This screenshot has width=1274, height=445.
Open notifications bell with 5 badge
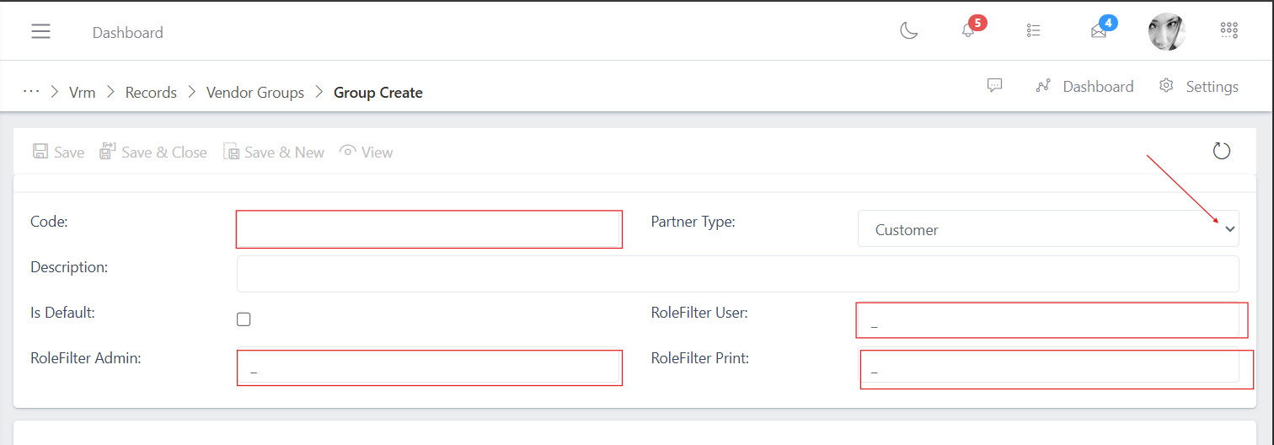968,31
